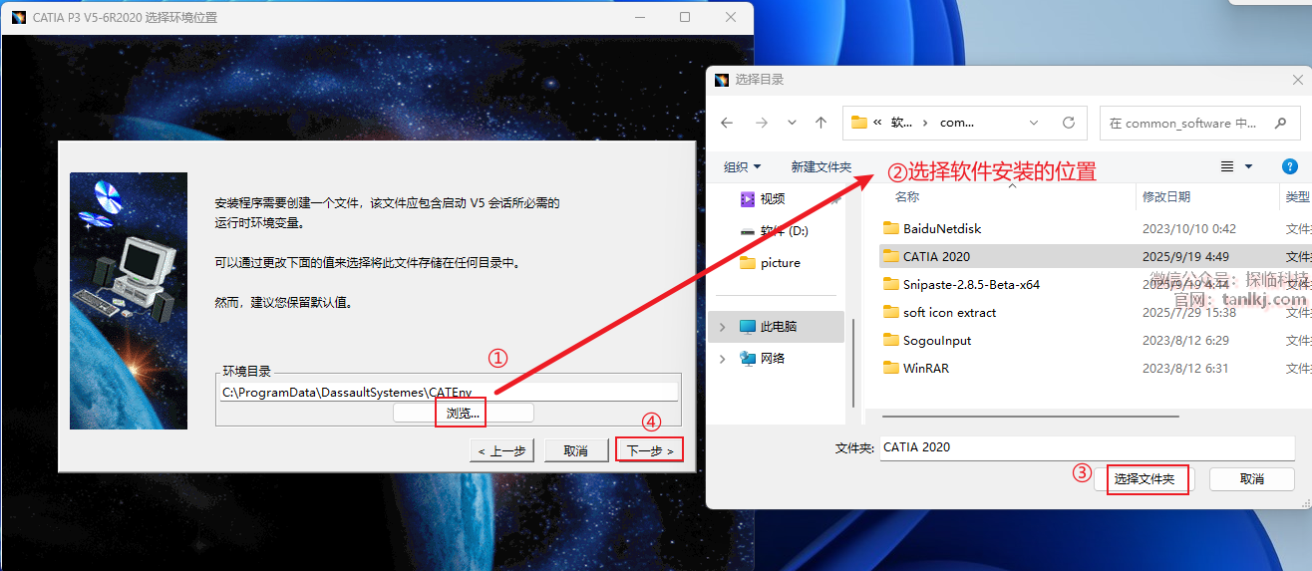Sort by the 名称 column header

pyautogui.click(x=907, y=197)
